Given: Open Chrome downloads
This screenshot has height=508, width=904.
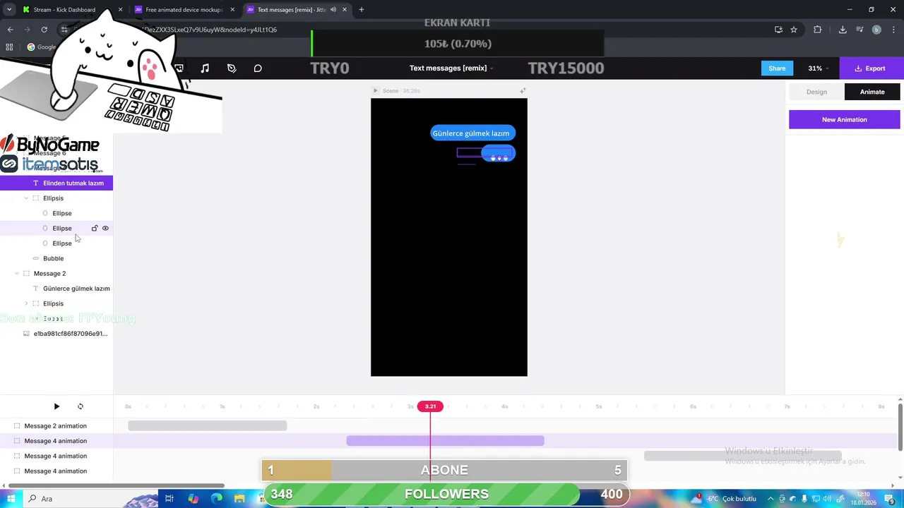Looking at the screenshot, I should point(843,30).
